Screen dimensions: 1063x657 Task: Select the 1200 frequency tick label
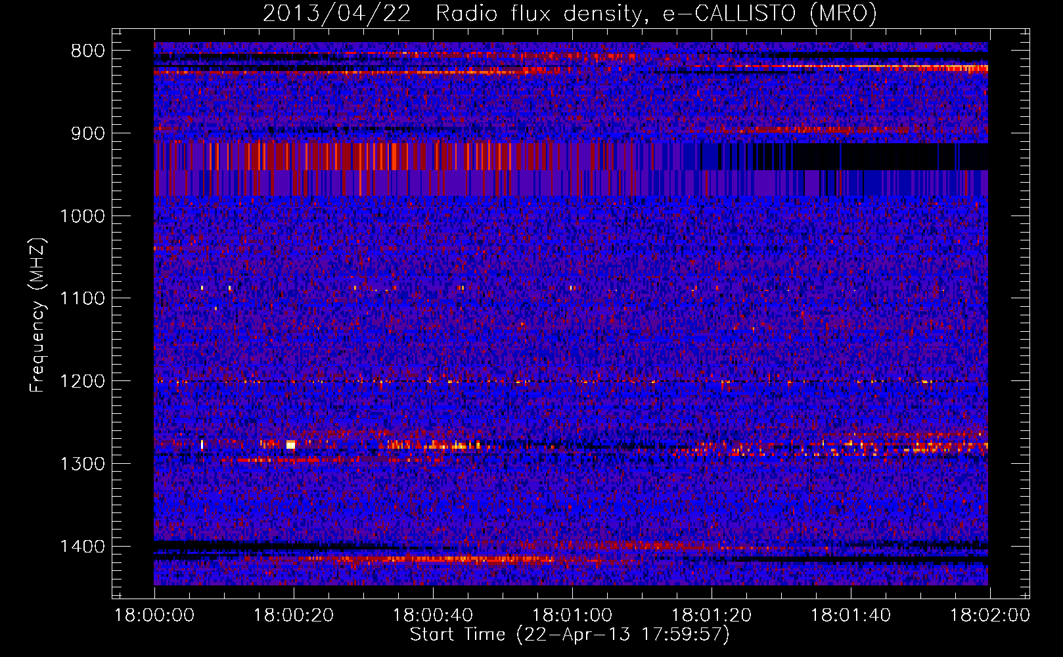pos(82,382)
